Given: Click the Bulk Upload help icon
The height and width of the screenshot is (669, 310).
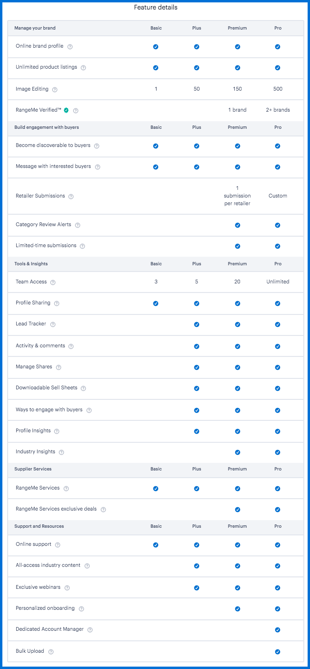Looking at the screenshot, I should coord(51,652).
